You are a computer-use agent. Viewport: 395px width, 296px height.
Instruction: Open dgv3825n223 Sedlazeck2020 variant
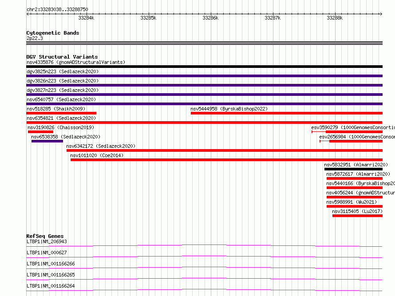click(63, 71)
